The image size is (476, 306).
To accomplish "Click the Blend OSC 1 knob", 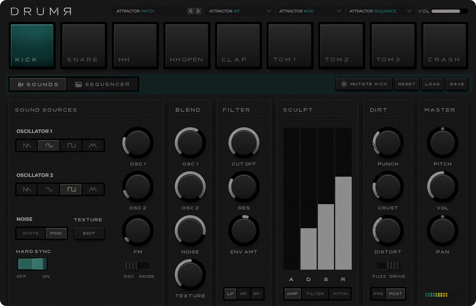I will [190, 143].
